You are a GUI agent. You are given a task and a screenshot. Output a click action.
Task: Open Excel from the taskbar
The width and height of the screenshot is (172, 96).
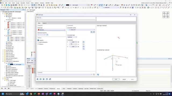pyautogui.click(x=35, y=94)
